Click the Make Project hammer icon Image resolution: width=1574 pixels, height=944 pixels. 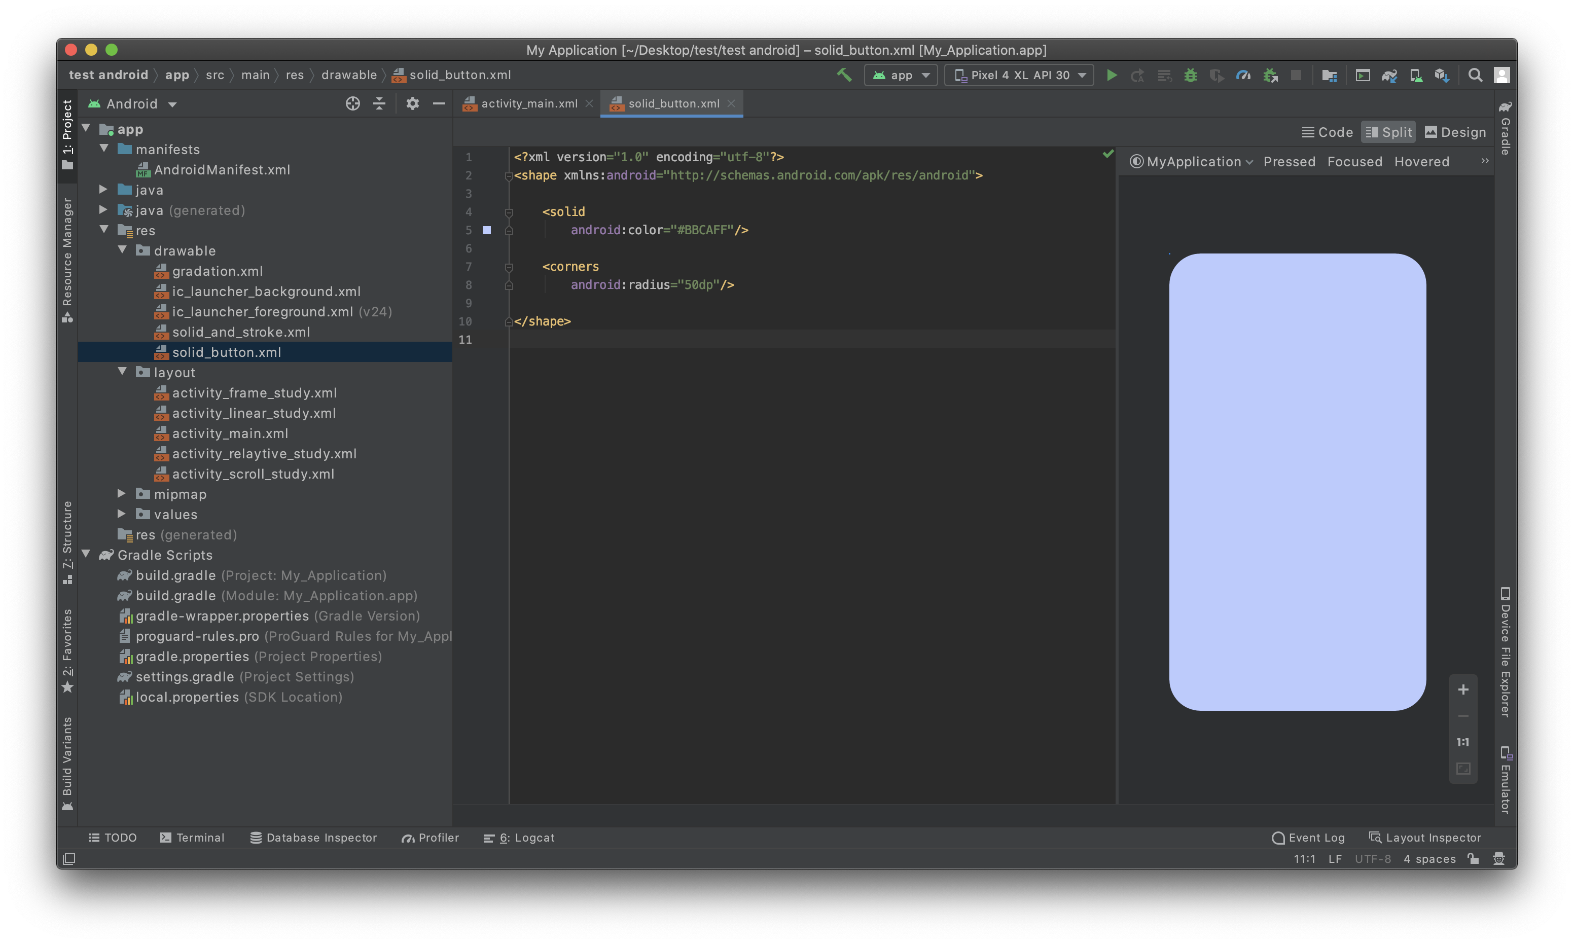tap(844, 75)
